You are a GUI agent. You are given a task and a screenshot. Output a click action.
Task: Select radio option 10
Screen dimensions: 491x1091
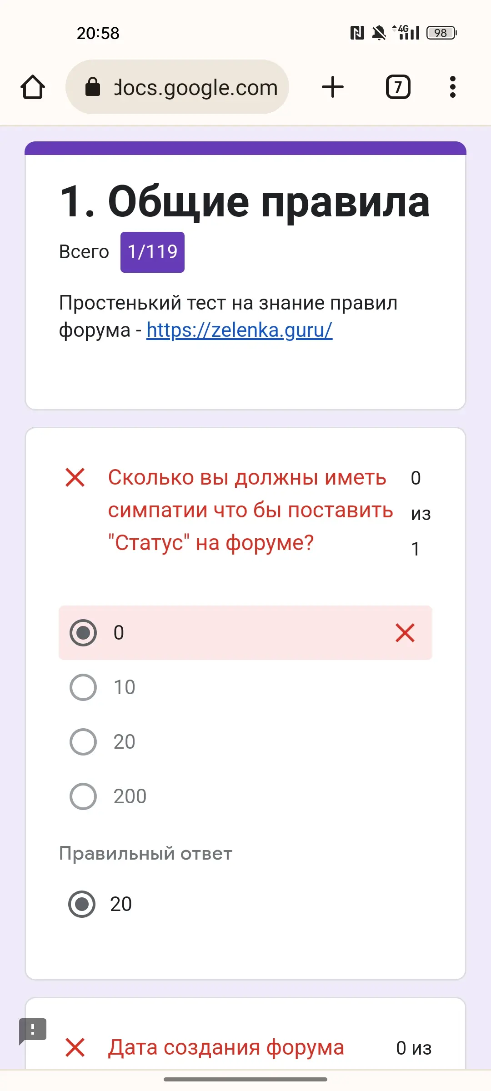(x=83, y=687)
